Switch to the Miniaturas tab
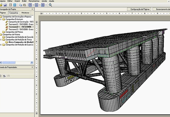 (x=25, y=13)
